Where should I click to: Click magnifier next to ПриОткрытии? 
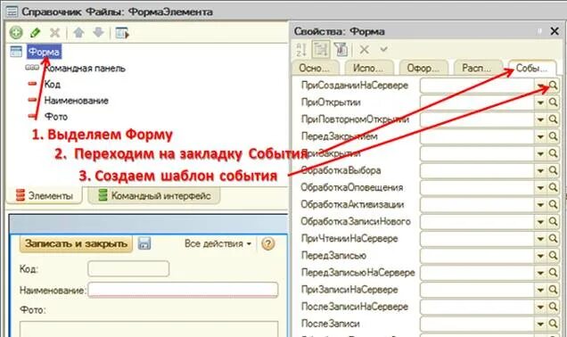click(x=553, y=103)
